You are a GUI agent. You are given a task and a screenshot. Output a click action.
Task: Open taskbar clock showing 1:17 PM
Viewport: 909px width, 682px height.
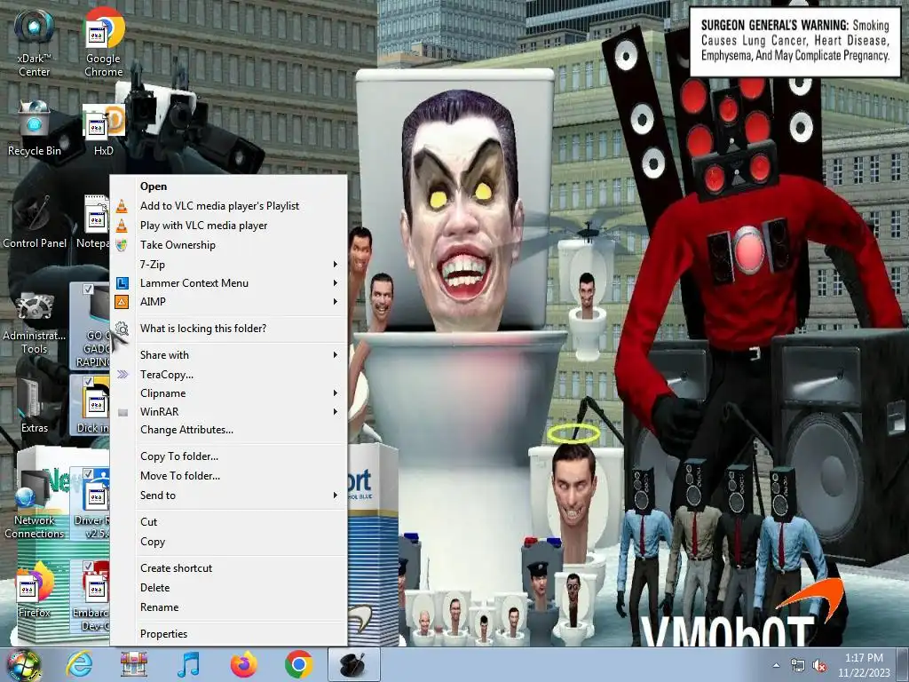864,665
